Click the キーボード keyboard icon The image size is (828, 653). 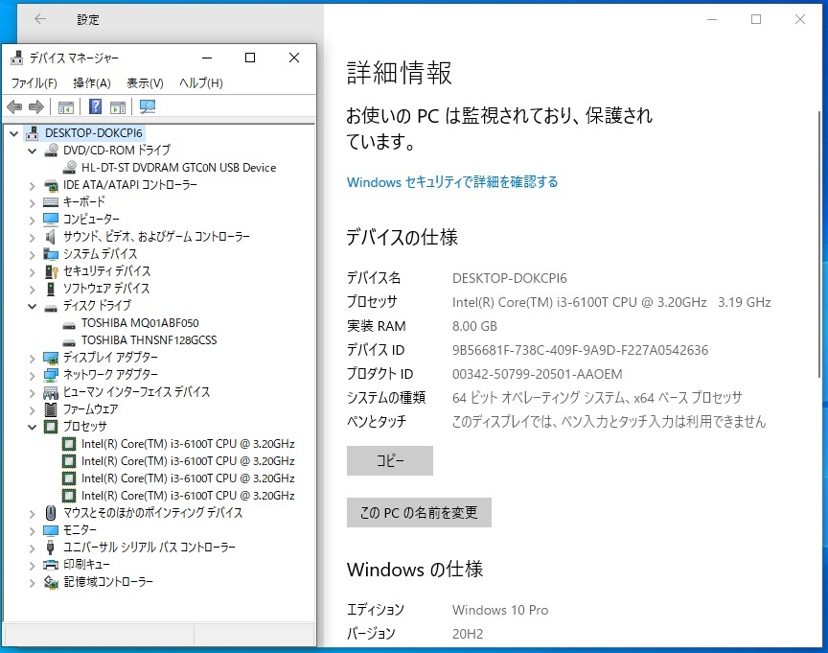point(51,202)
